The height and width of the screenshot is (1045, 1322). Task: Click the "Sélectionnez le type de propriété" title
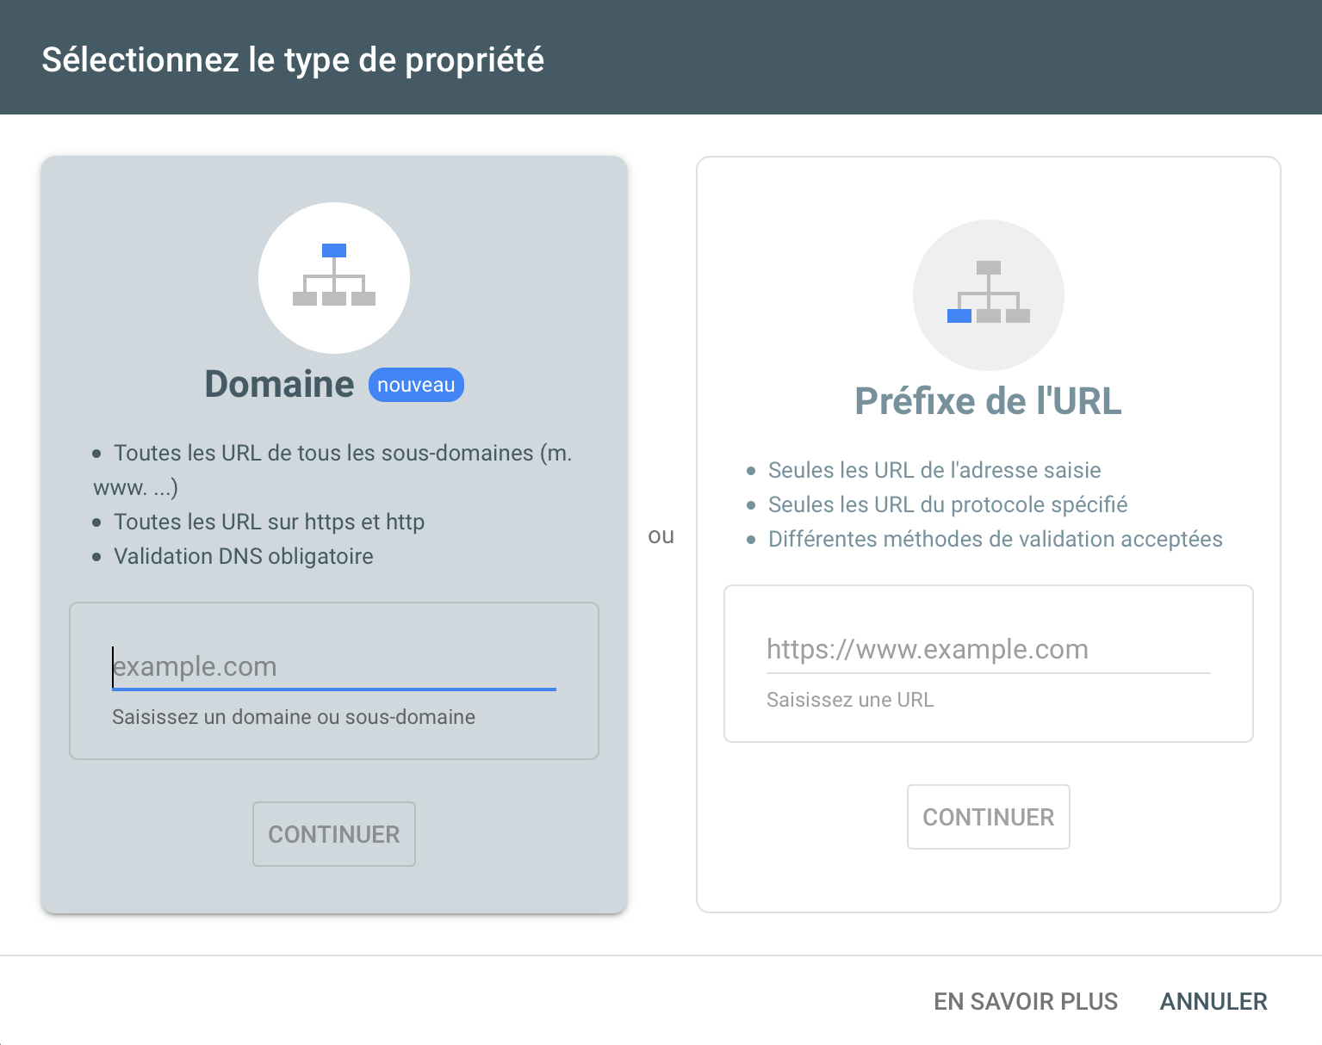tap(293, 60)
